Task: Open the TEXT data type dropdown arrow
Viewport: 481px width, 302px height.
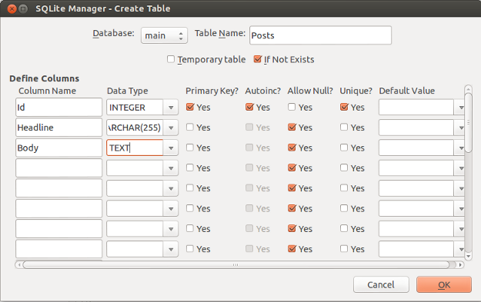Action: pyautogui.click(x=171, y=148)
